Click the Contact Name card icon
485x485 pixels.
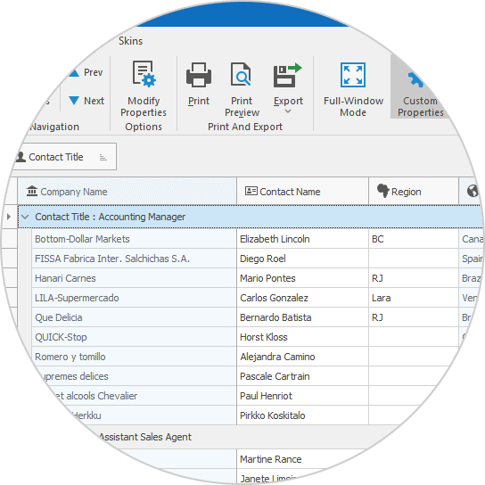pos(251,191)
